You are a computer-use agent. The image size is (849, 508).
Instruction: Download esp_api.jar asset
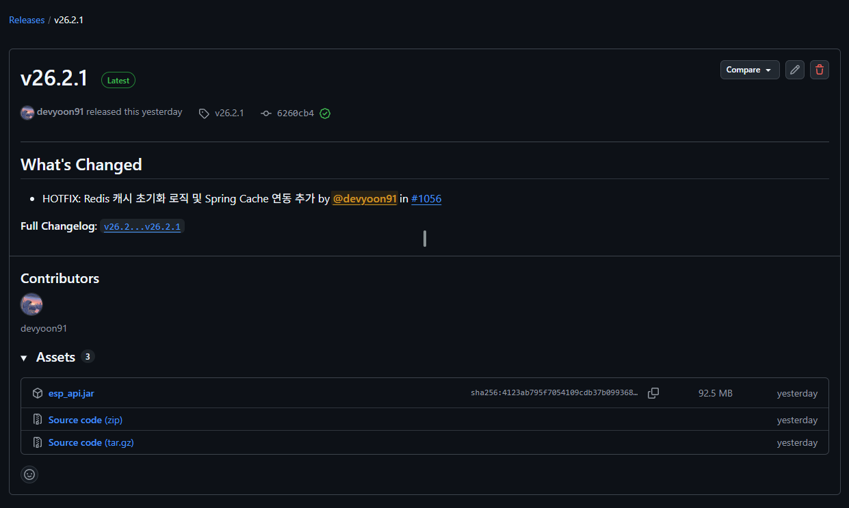click(71, 393)
